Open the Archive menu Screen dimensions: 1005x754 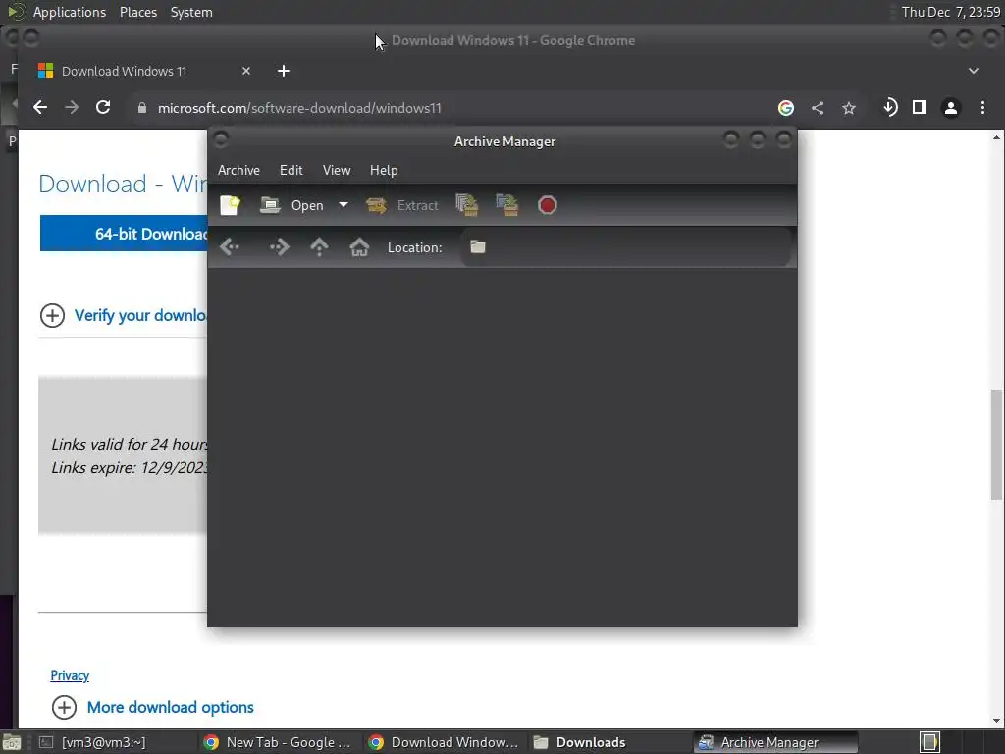[x=238, y=170]
